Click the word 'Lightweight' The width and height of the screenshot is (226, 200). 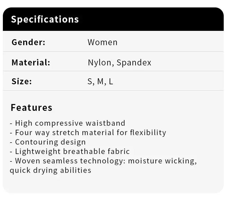pyautogui.click(x=38, y=151)
